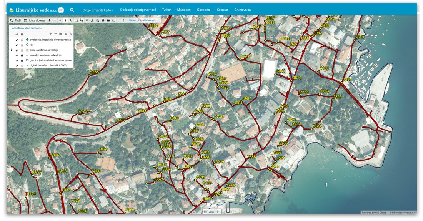The image size is (423, 221).
Task: Open the Katastar menu item
Action: (x=222, y=10)
